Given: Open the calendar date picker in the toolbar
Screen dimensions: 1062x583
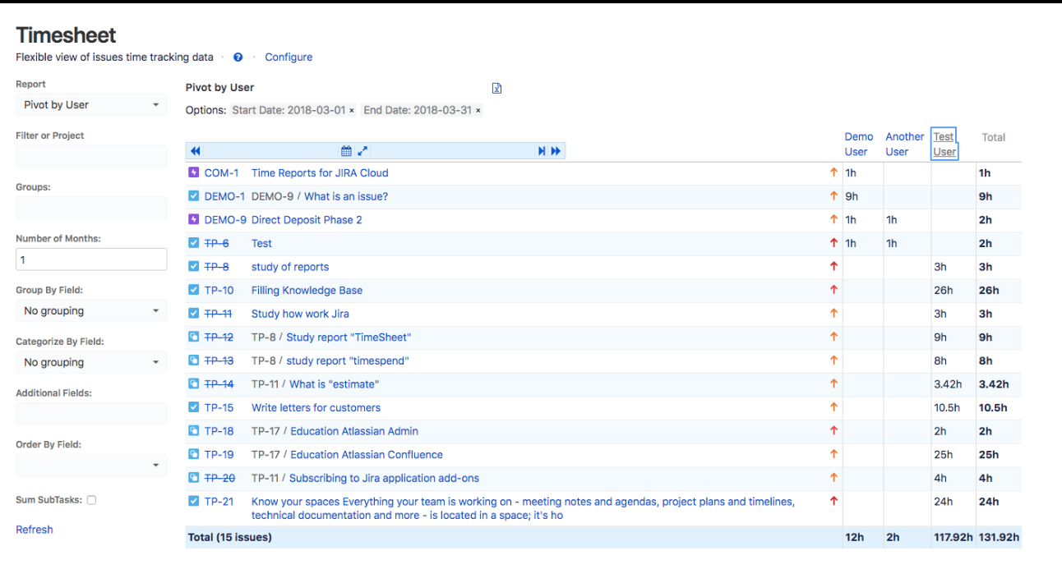Looking at the screenshot, I should click(x=346, y=150).
